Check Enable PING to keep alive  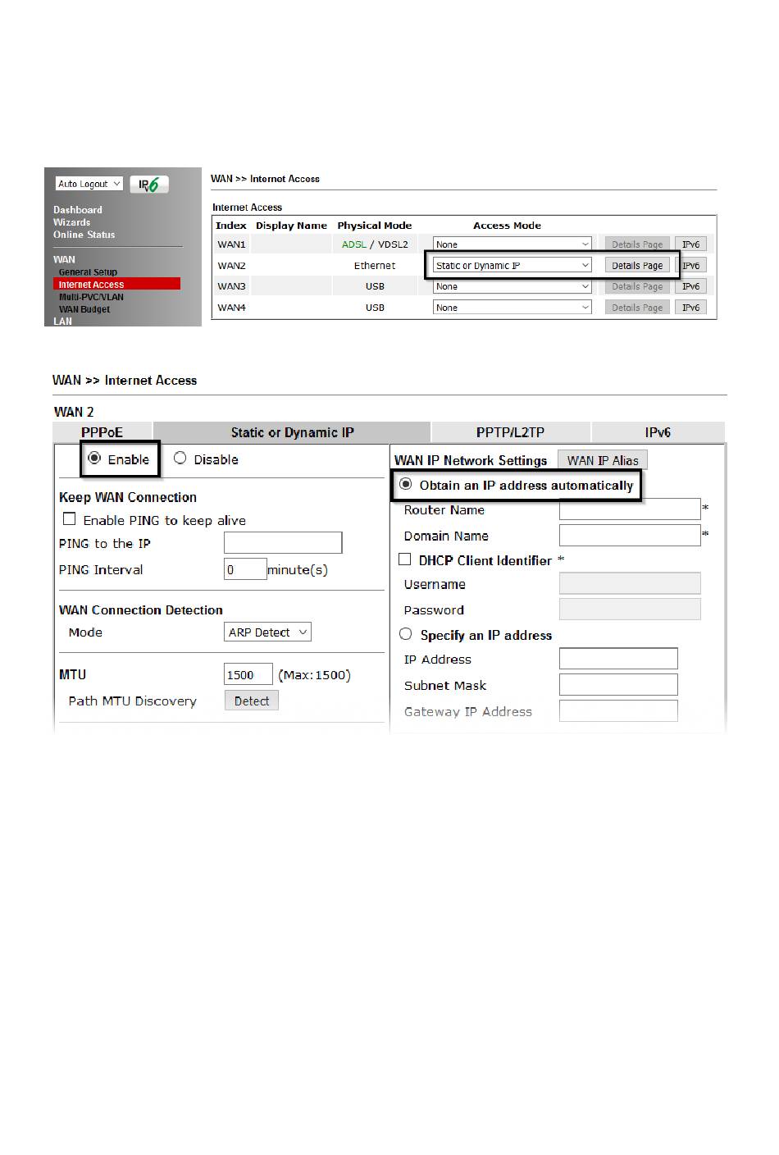[70, 519]
